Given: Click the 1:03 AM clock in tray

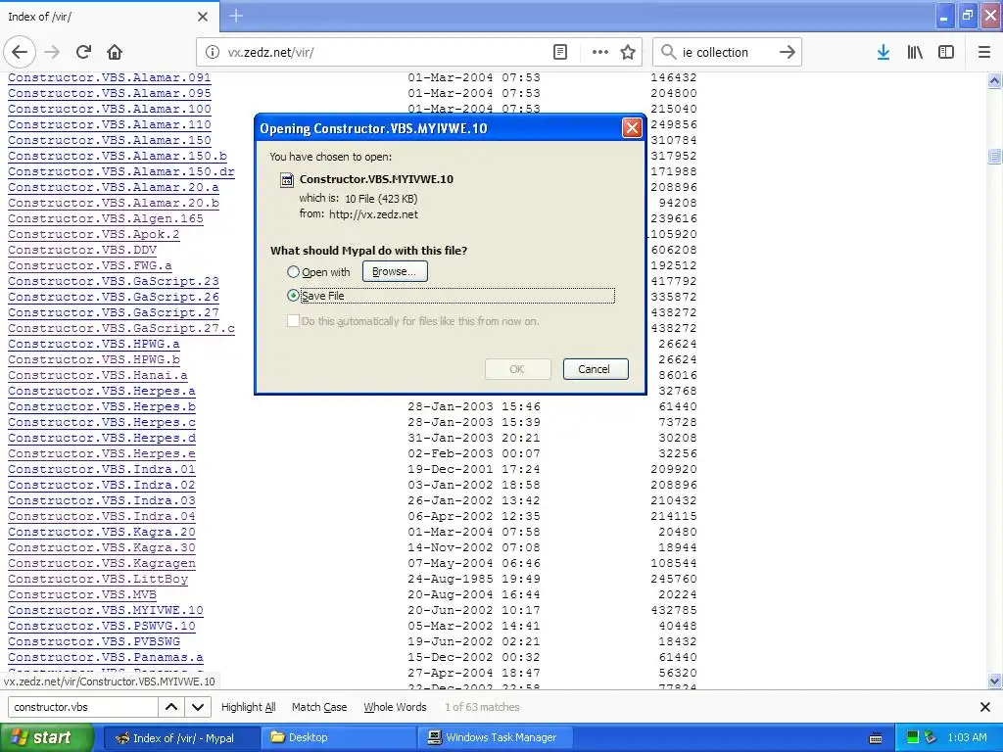Looking at the screenshot, I should (967, 737).
